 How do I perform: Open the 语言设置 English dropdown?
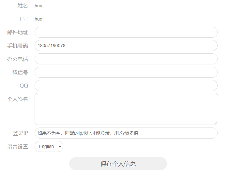49,146
